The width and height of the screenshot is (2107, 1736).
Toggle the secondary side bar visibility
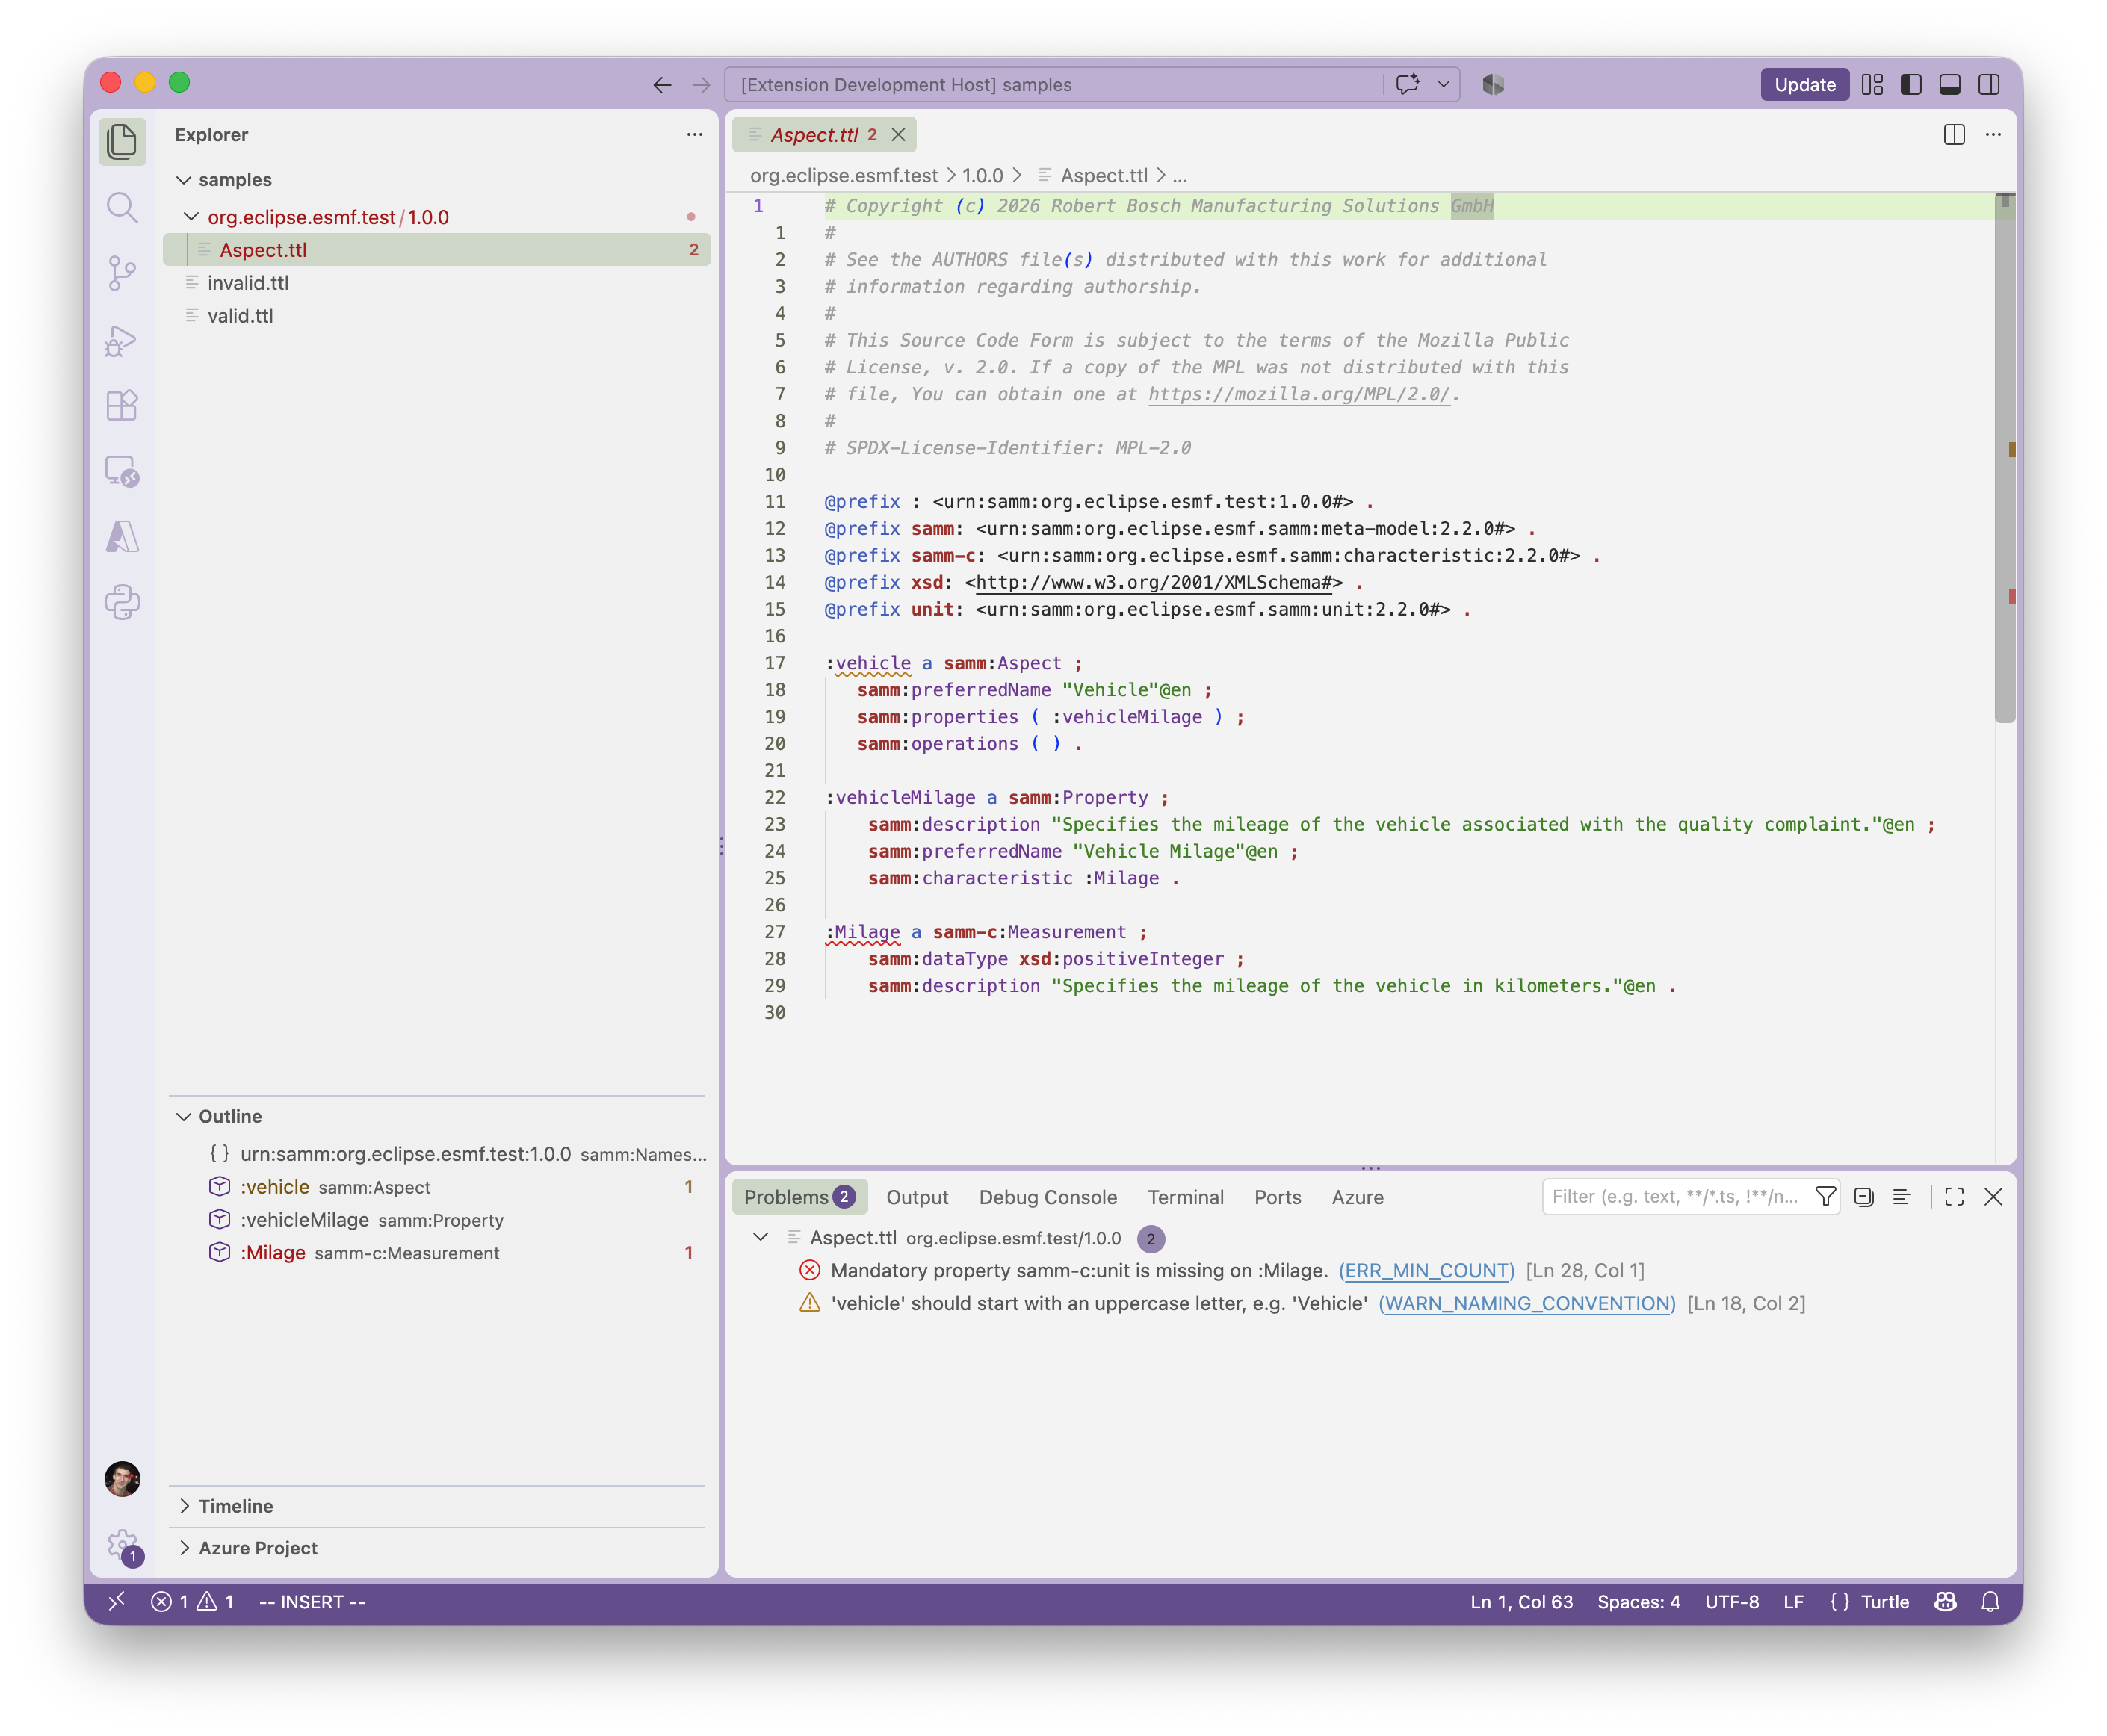[x=1989, y=85]
